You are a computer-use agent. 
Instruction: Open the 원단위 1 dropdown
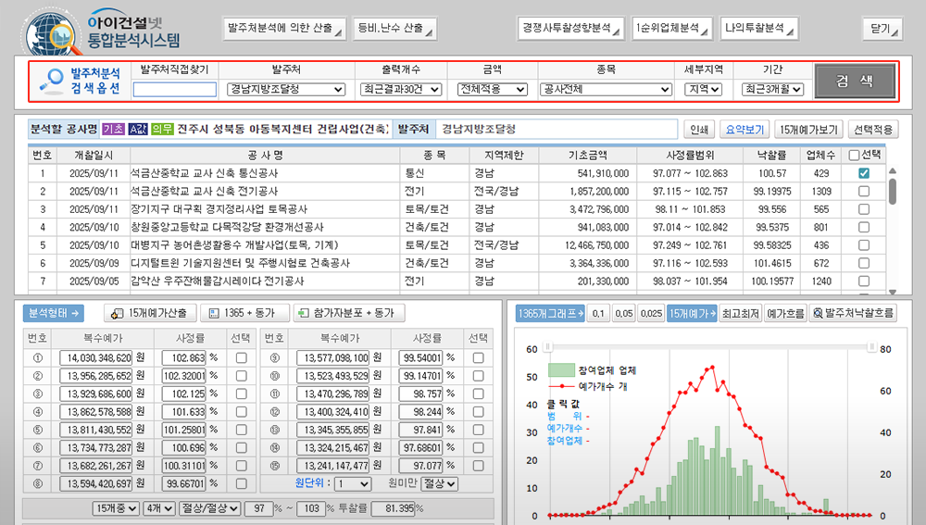(353, 484)
